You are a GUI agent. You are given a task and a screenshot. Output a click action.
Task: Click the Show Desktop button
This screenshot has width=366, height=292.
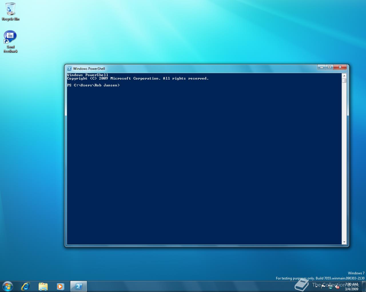(364, 286)
